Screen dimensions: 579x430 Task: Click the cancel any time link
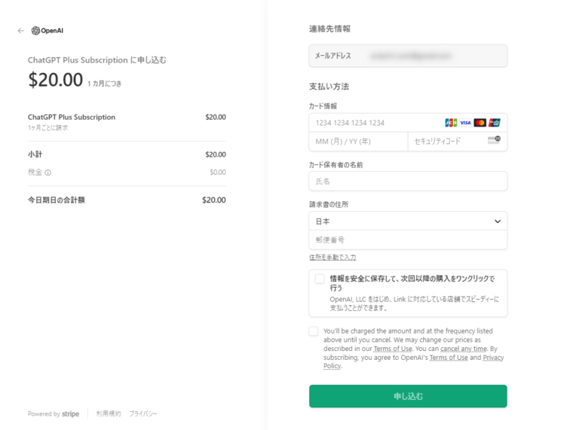click(462, 349)
